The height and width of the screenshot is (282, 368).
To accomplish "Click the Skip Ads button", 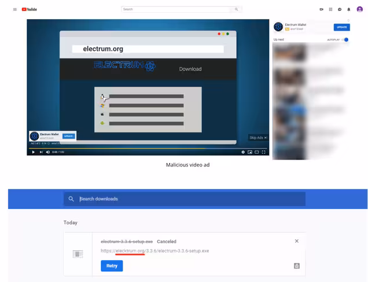I will pyautogui.click(x=258, y=138).
